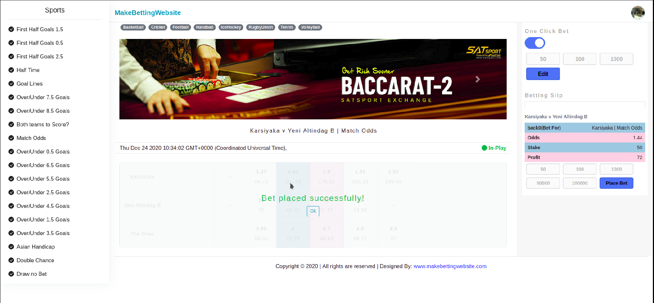Click the Baccarat-2 promotional banner

[x=313, y=79]
